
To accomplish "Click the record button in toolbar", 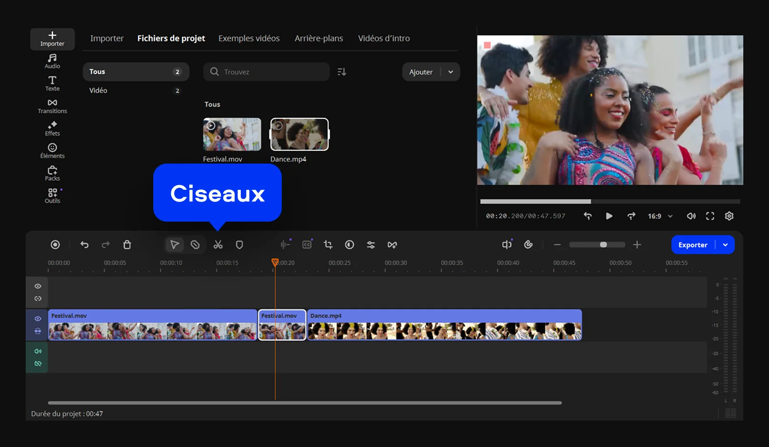I will [55, 244].
